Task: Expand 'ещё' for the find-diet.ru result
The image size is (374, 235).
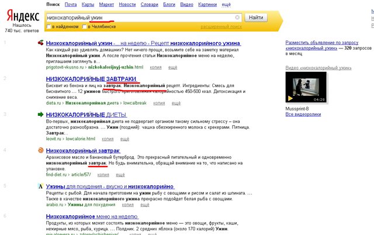Action: pyautogui.click(x=120, y=175)
